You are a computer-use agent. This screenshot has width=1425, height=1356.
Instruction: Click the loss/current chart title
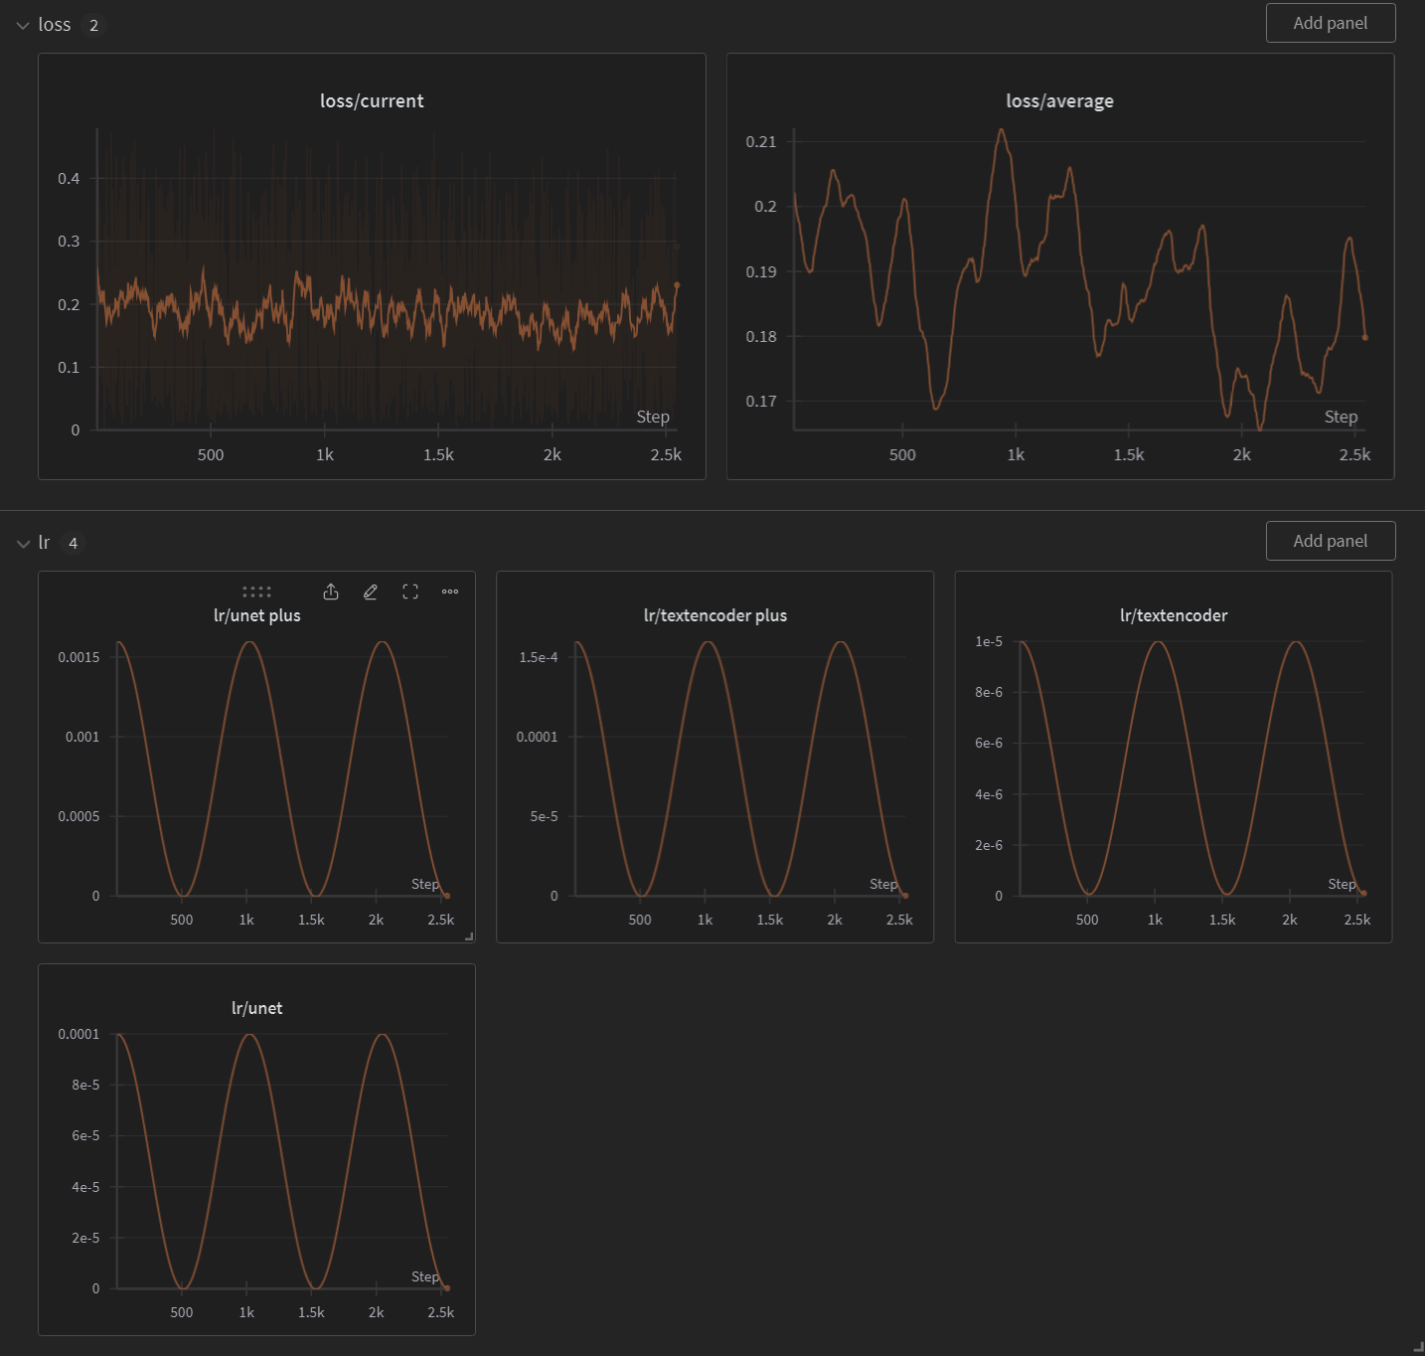click(372, 100)
